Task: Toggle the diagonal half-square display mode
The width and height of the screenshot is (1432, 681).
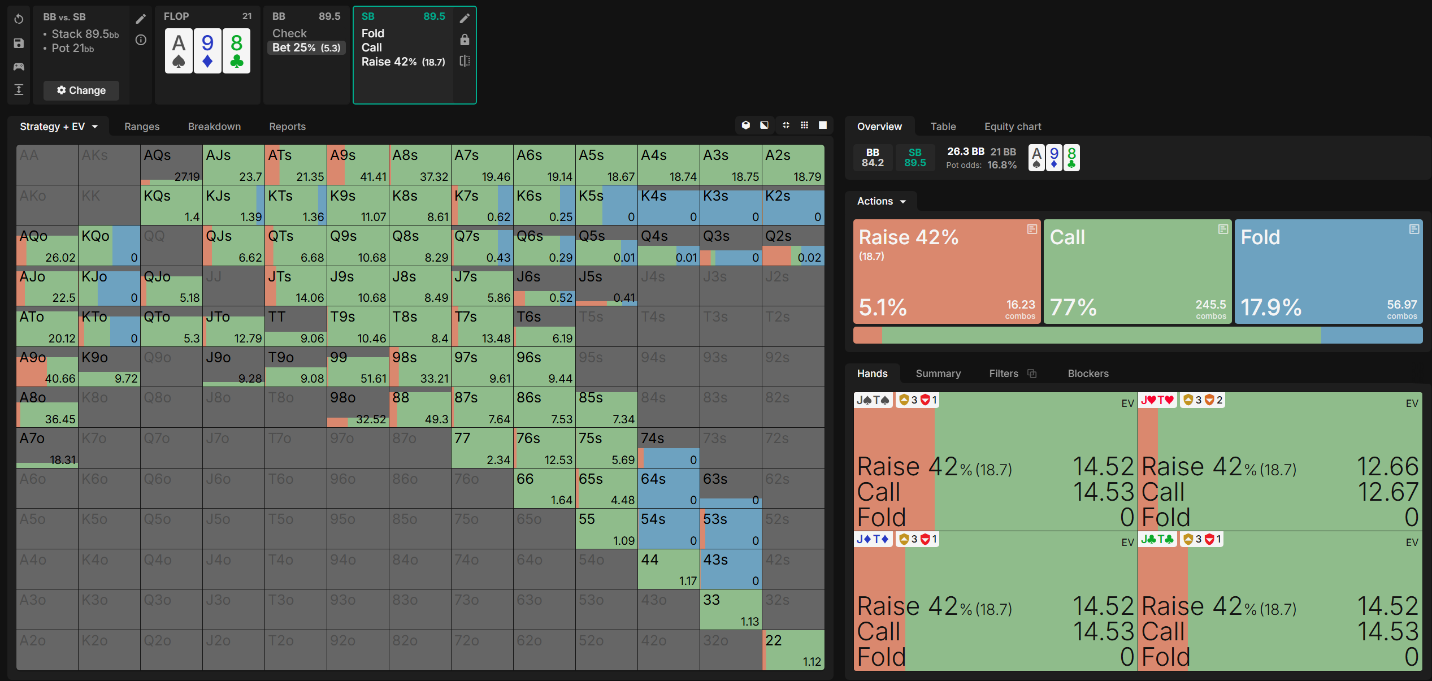Action: click(x=764, y=125)
